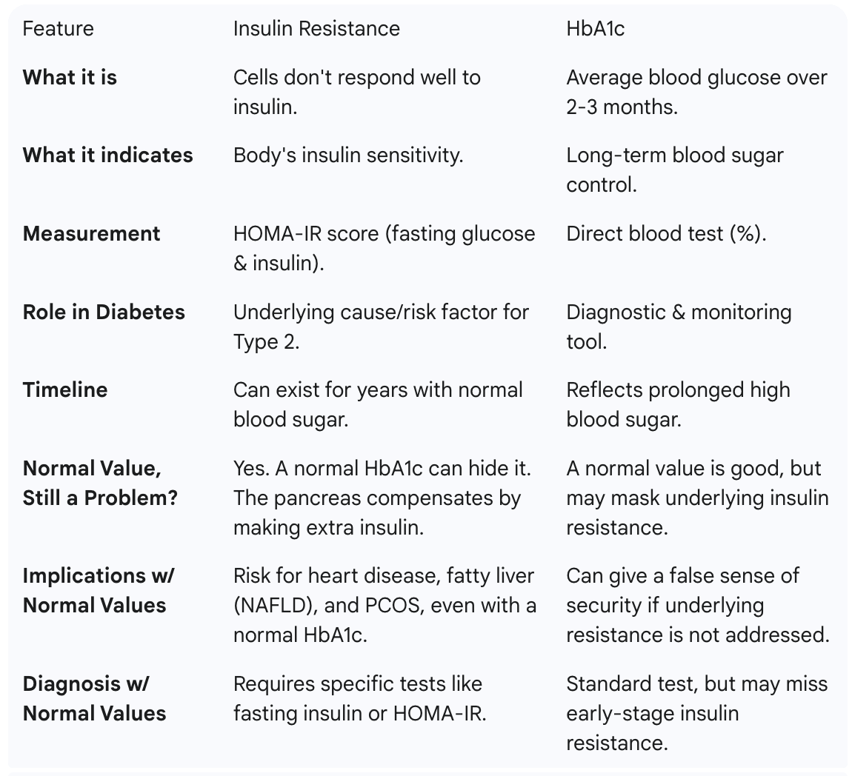Viewport: 852px width, 776px height.
Task: Click "Reflects prolonged high blood sugar" cell
Action: coord(678,404)
